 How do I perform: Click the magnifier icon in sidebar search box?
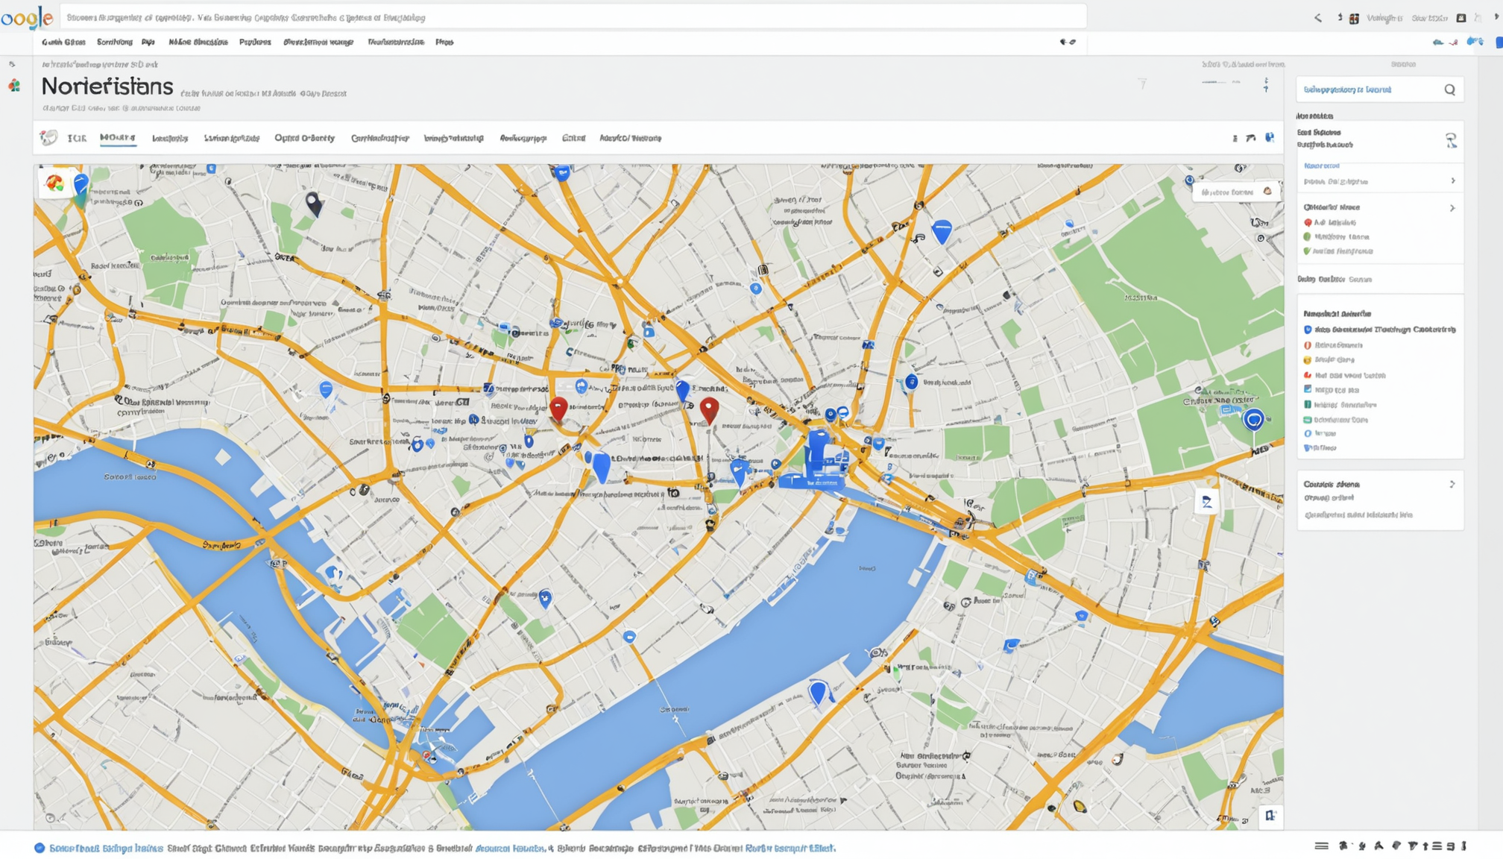click(1449, 90)
